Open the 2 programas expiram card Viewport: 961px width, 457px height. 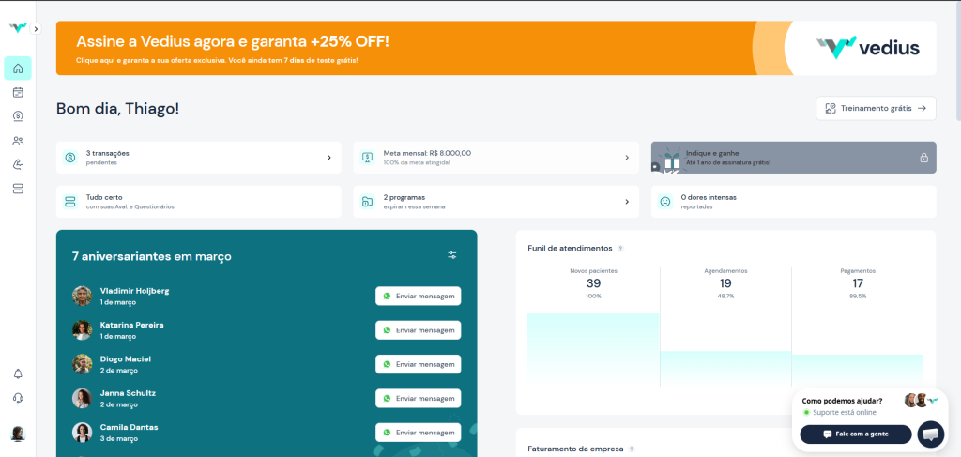(496, 202)
